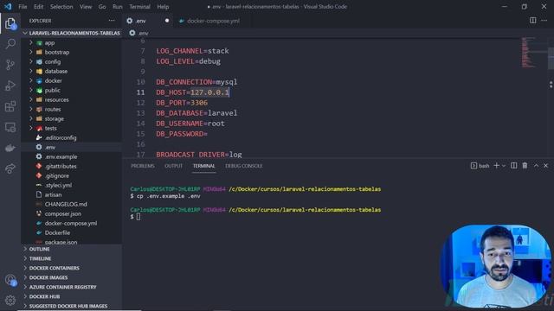This screenshot has height=311, width=554.
Task: Open the Go menu
Action: [x=102, y=7]
